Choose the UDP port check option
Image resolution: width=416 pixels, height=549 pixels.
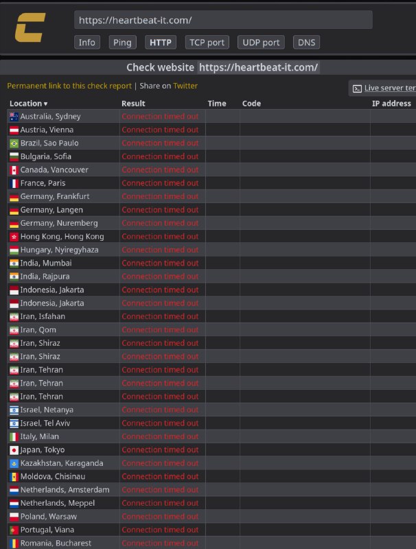pos(261,43)
